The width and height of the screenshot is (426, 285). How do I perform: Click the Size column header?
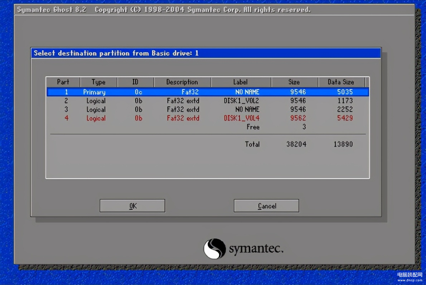tap(294, 82)
